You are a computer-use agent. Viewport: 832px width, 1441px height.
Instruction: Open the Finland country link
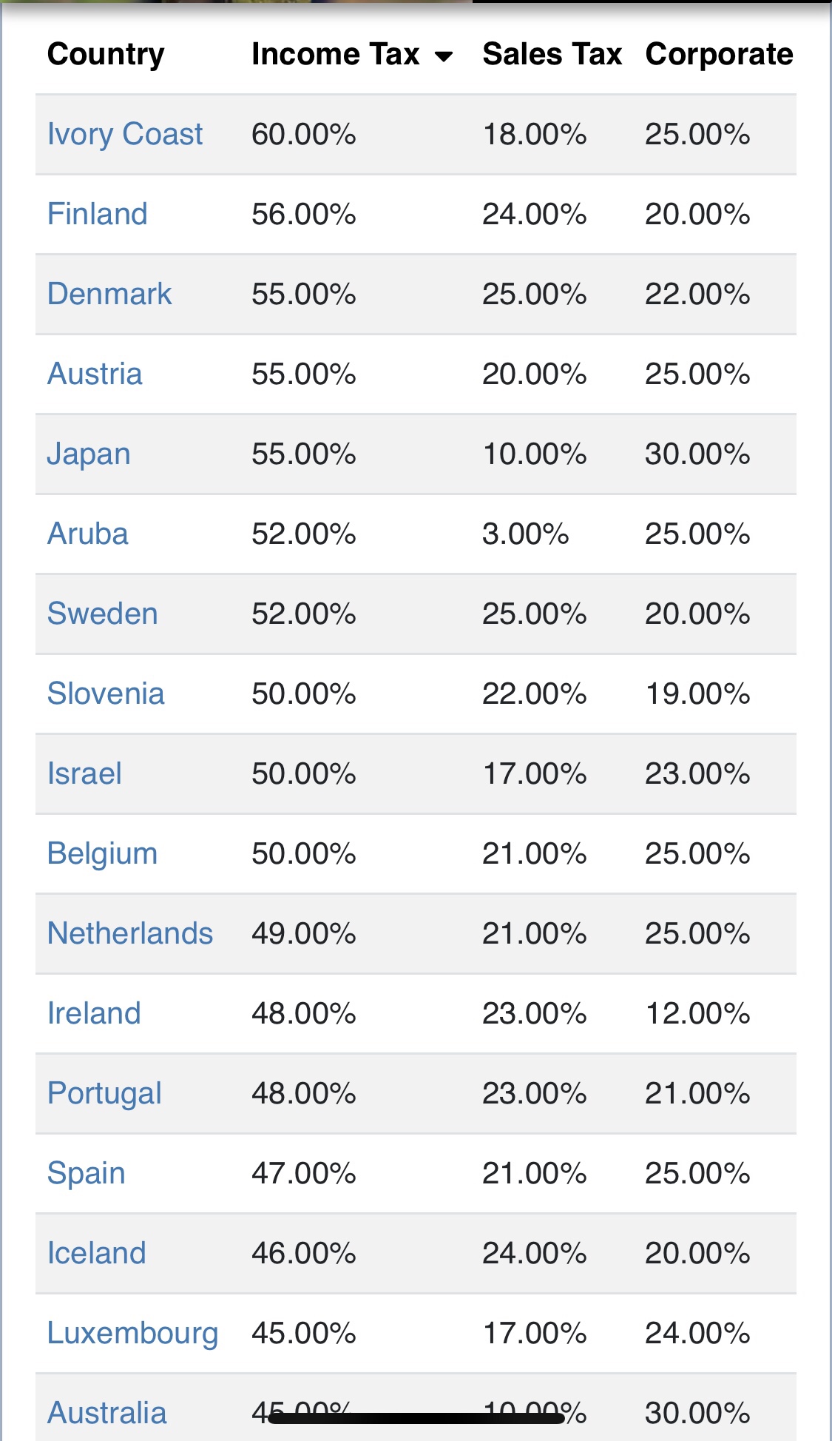click(x=97, y=214)
